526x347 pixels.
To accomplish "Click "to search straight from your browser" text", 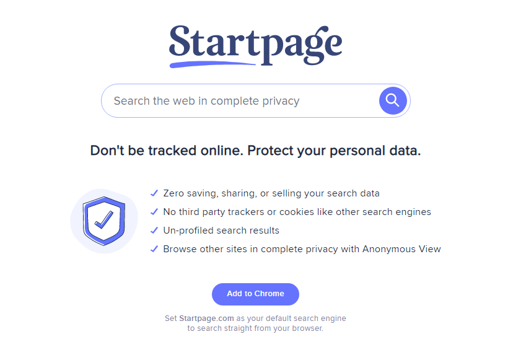I will [x=255, y=328].
